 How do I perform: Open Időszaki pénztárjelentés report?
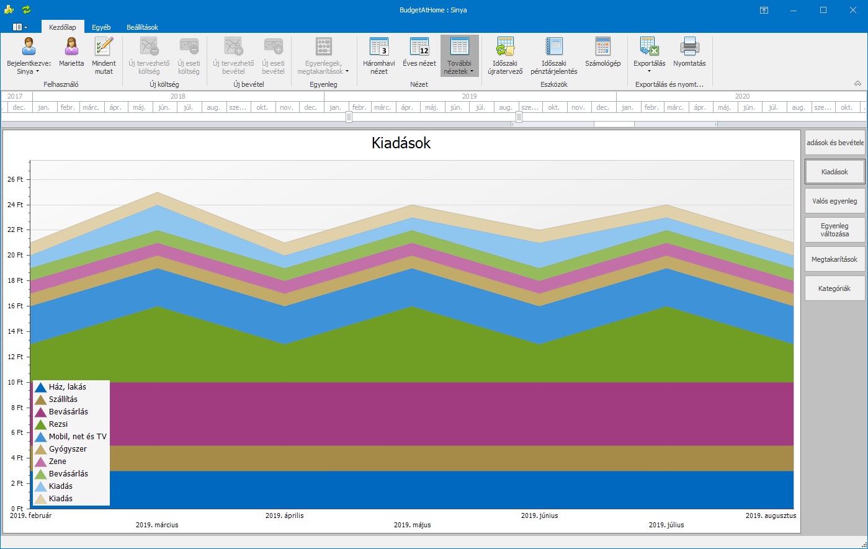pyautogui.click(x=553, y=55)
